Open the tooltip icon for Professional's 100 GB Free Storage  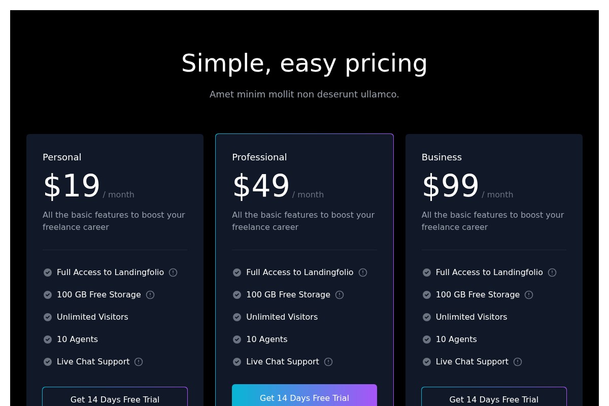[339, 295]
